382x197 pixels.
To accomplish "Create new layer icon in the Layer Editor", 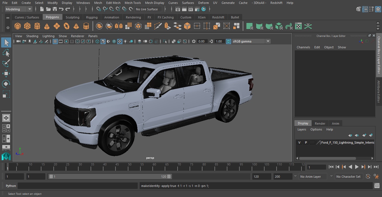I will [x=364, y=135].
